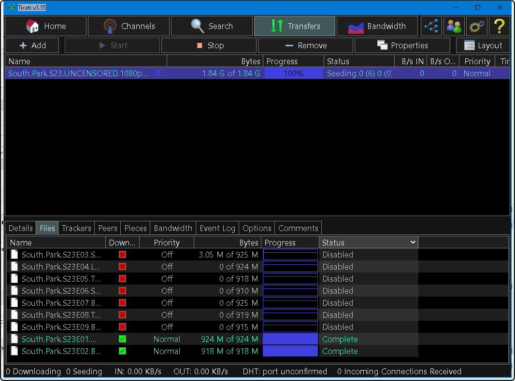Open the Bandwidth section in top toolbar
The width and height of the screenshot is (515, 381).
coord(377,26)
